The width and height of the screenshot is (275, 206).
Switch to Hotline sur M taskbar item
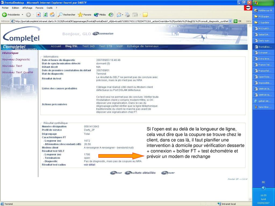click(x=263, y=10)
